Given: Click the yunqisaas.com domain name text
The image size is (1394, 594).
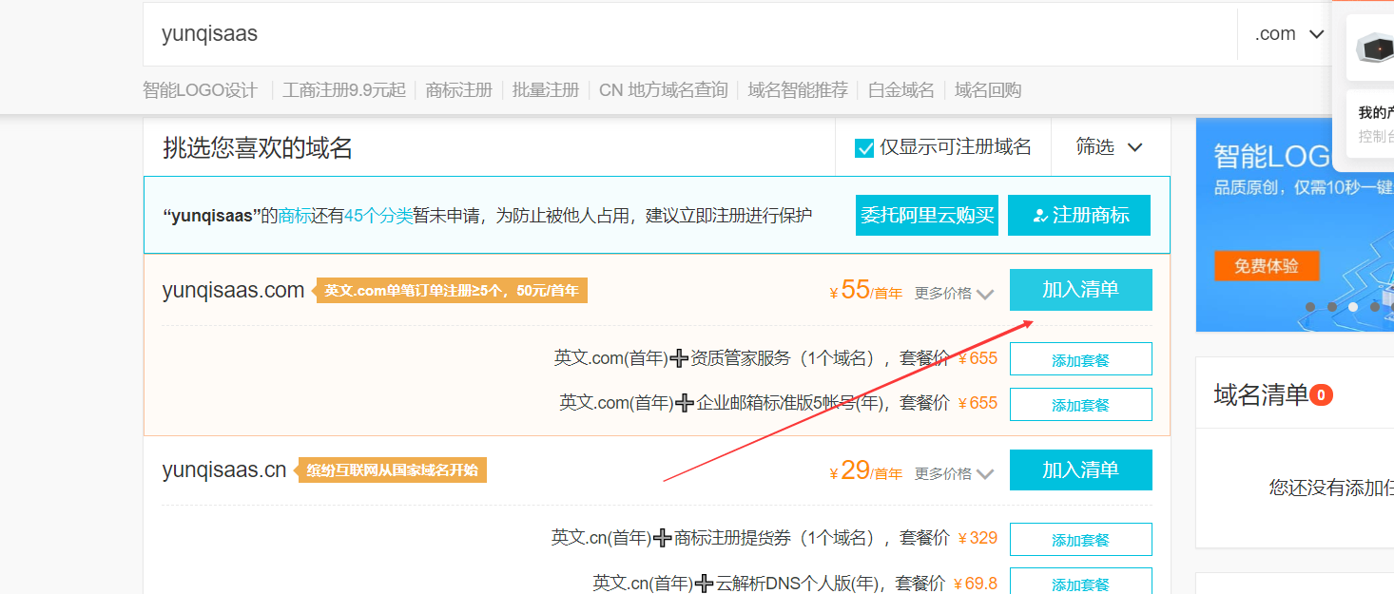Looking at the screenshot, I should pyautogui.click(x=234, y=290).
